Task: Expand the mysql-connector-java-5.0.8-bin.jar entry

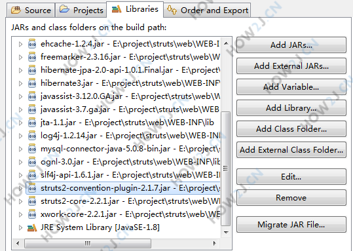Action: (20, 149)
